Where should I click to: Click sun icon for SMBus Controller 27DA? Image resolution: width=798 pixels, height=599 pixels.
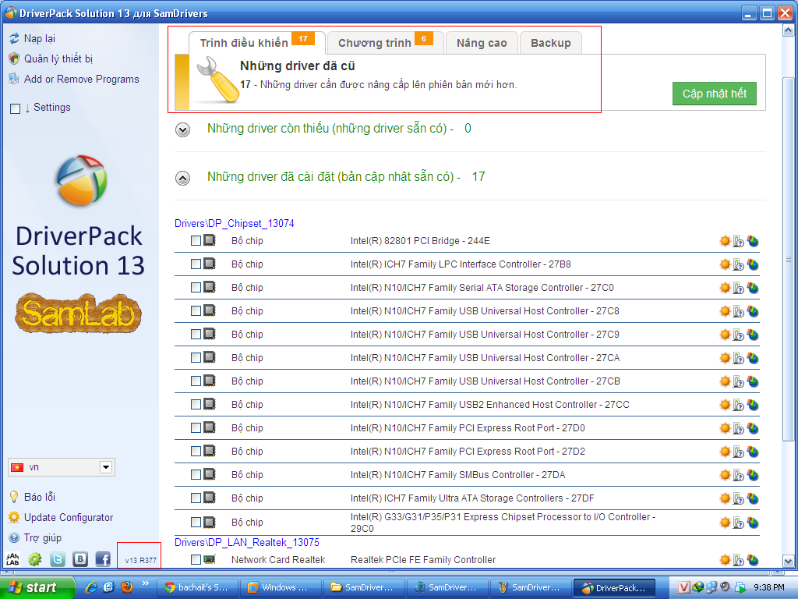click(x=726, y=475)
